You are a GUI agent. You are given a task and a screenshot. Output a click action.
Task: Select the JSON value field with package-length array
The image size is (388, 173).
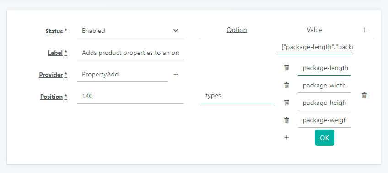click(x=314, y=47)
